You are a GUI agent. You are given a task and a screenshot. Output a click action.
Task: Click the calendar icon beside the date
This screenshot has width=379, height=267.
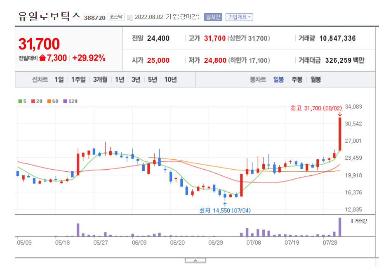click(130, 18)
